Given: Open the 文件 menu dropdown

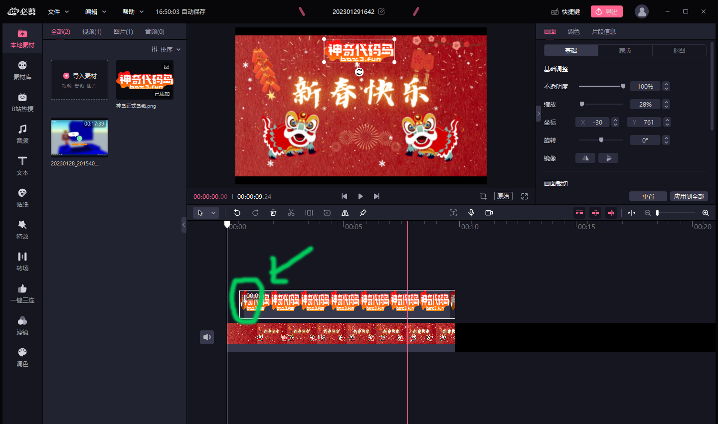Looking at the screenshot, I should (x=58, y=11).
